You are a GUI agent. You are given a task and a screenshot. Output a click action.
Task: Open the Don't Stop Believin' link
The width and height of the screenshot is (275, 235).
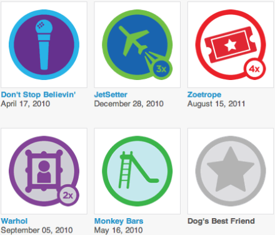[38, 94]
